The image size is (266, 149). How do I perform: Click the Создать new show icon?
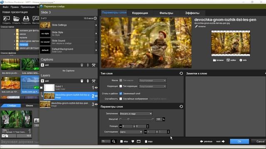click(7, 19)
